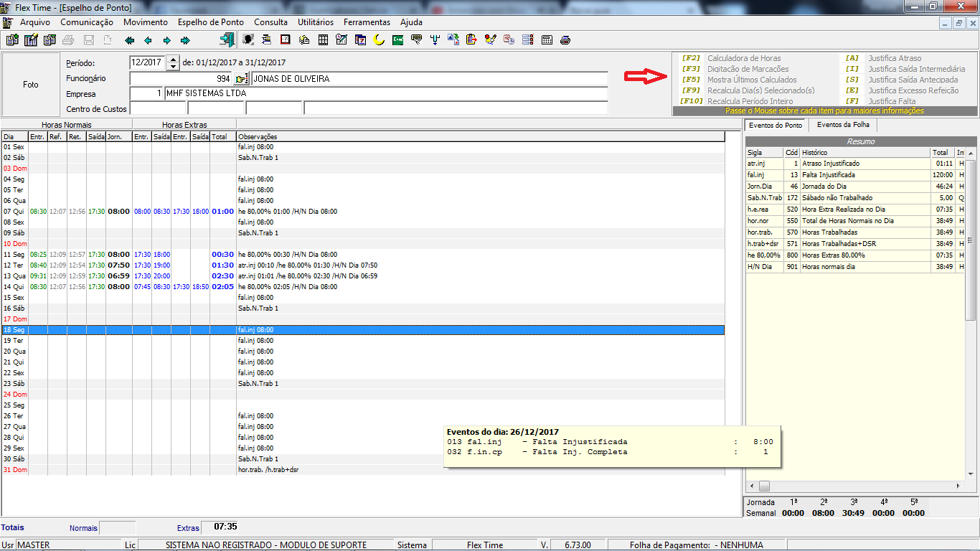Jump to last record double-right arrow
The image size is (980, 551).
click(x=185, y=40)
